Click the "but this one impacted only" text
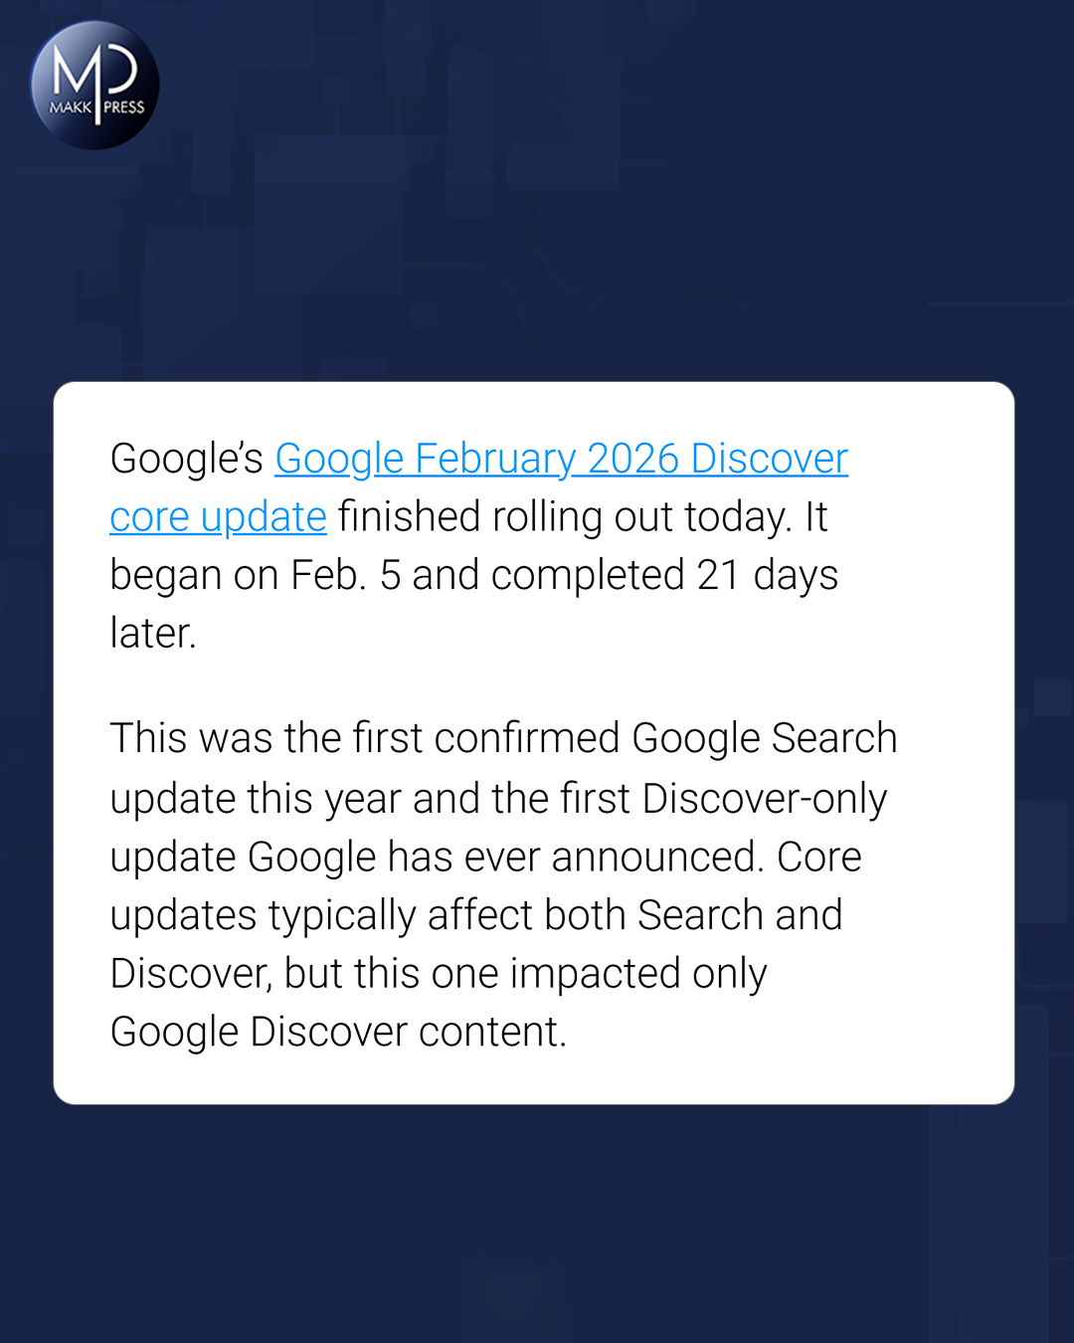This screenshot has width=1074, height=1343. click(x=525, y=974)
